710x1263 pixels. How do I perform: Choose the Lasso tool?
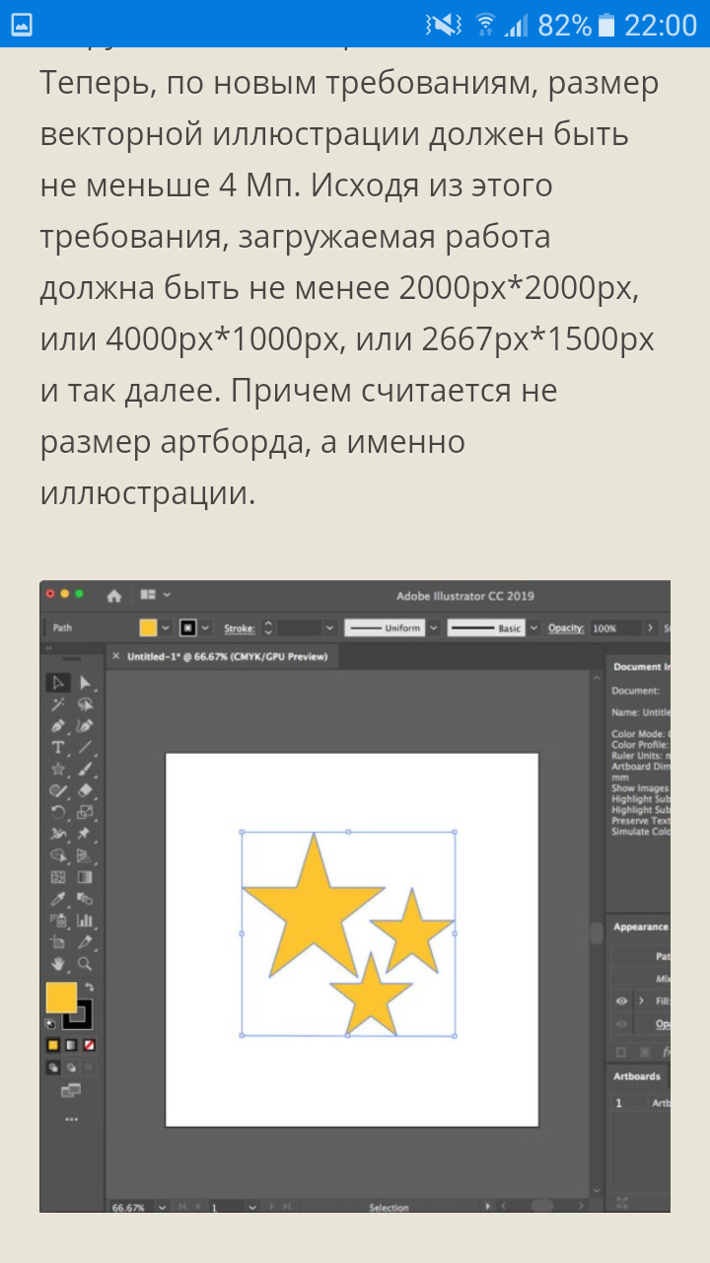pos(86,705)
